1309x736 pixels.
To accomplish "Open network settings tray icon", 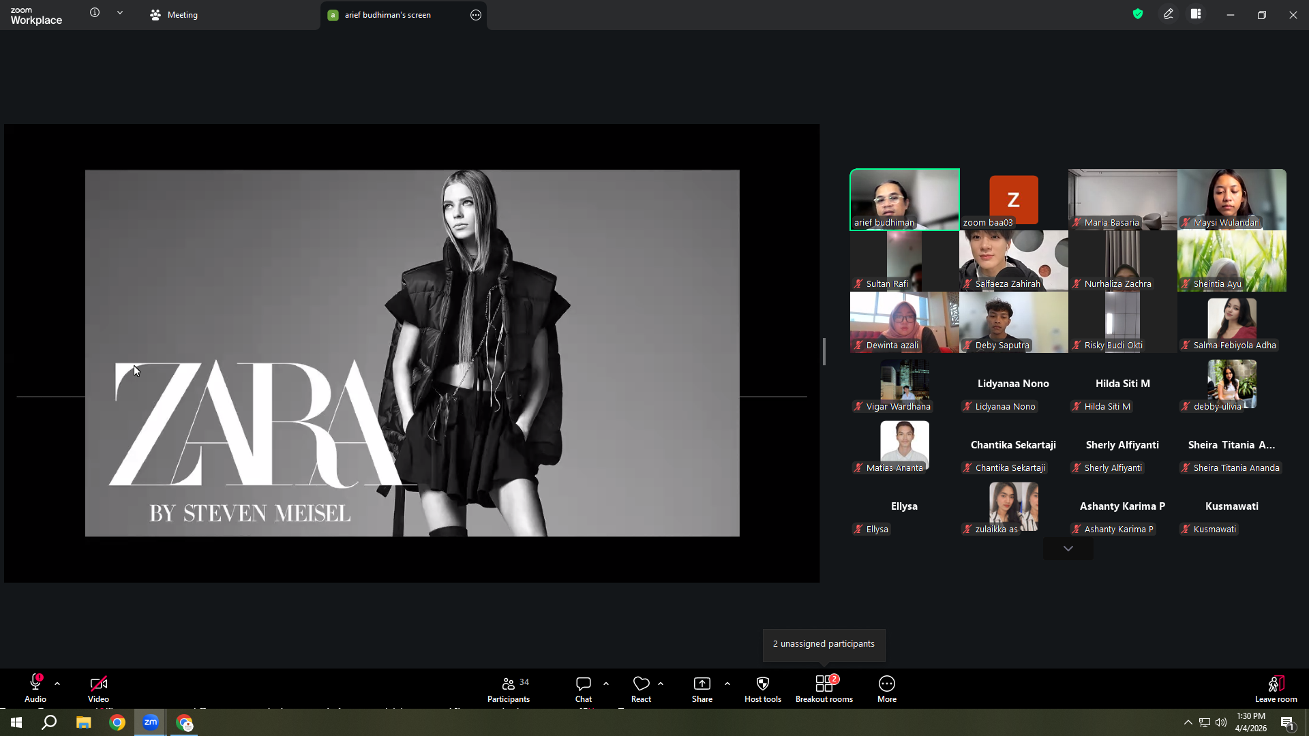I will pyautogui.click(x=1205, y=722).
